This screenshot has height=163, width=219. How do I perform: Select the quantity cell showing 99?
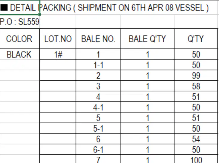click(196, 75)
